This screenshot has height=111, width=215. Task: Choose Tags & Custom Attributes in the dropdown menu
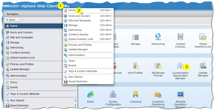pyautogui.click(x=88, y=71)
